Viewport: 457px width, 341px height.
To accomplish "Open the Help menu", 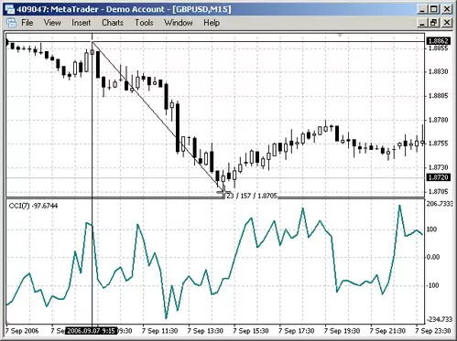I will [x=212, y=23].
